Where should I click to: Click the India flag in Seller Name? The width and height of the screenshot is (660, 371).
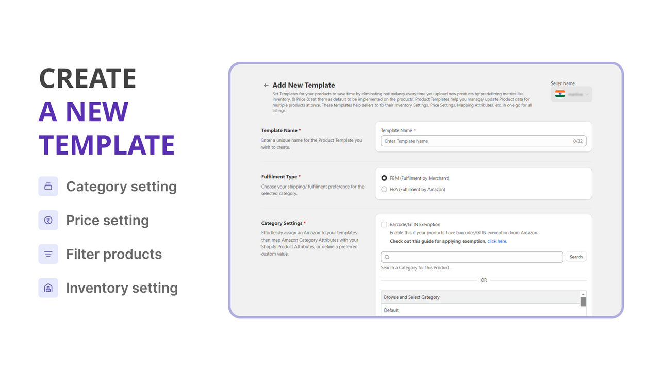pos(560,94)
